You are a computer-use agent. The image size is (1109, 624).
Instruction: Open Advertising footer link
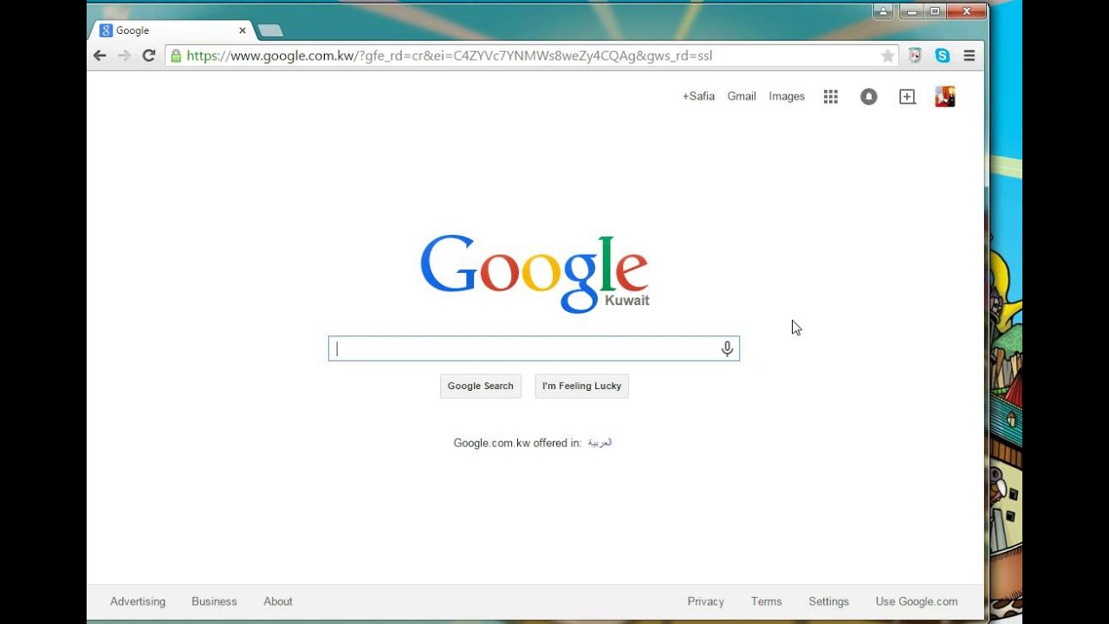(x=138, y=601)
